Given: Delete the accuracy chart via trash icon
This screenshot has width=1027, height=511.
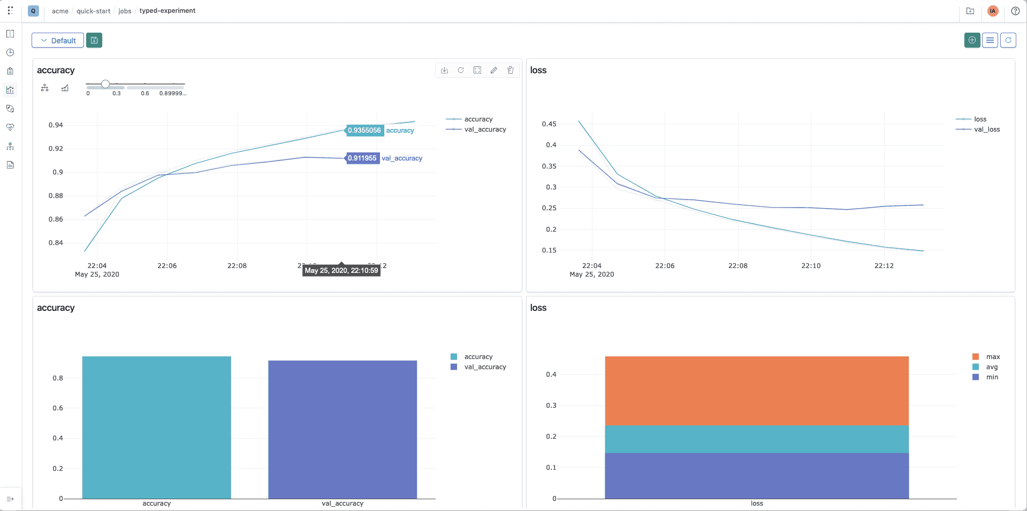Looking at the screenshot, I should click(511, 70).
